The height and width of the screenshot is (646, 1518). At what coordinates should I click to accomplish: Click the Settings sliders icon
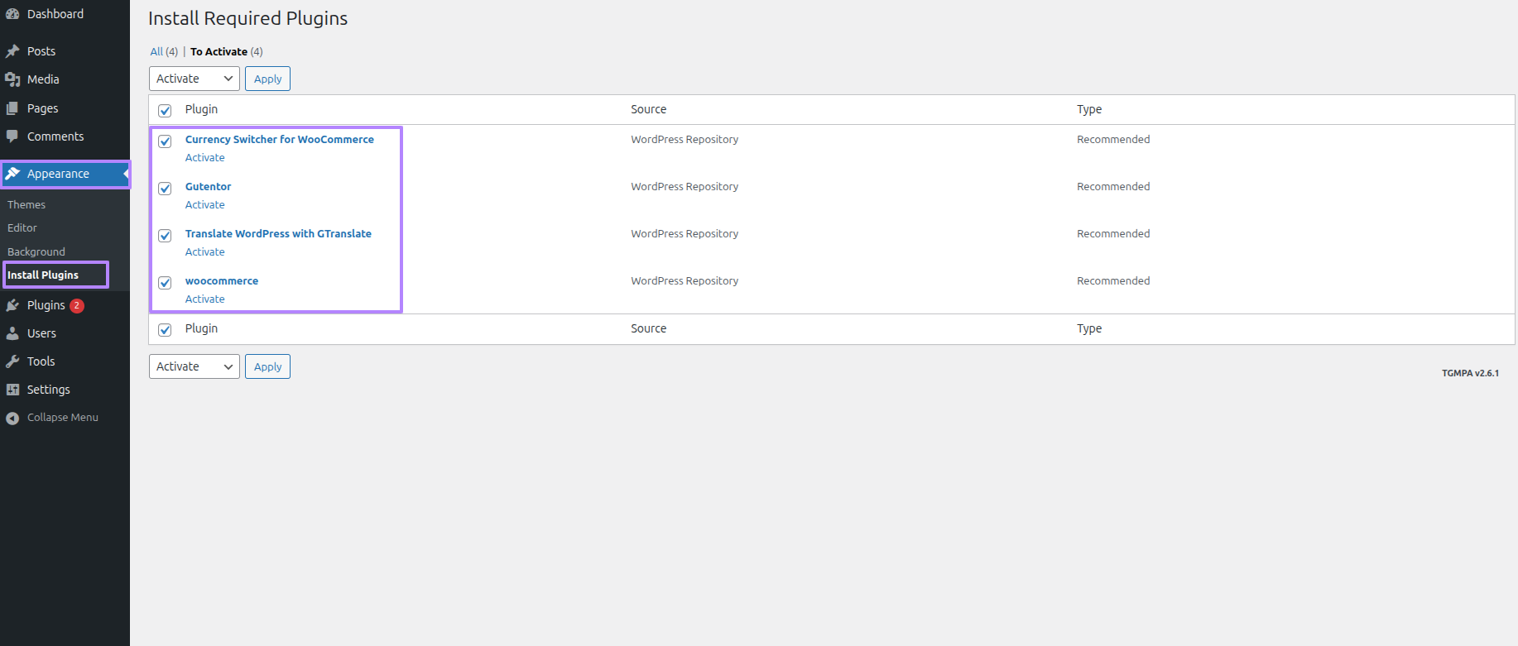click(x=12, y=390)
